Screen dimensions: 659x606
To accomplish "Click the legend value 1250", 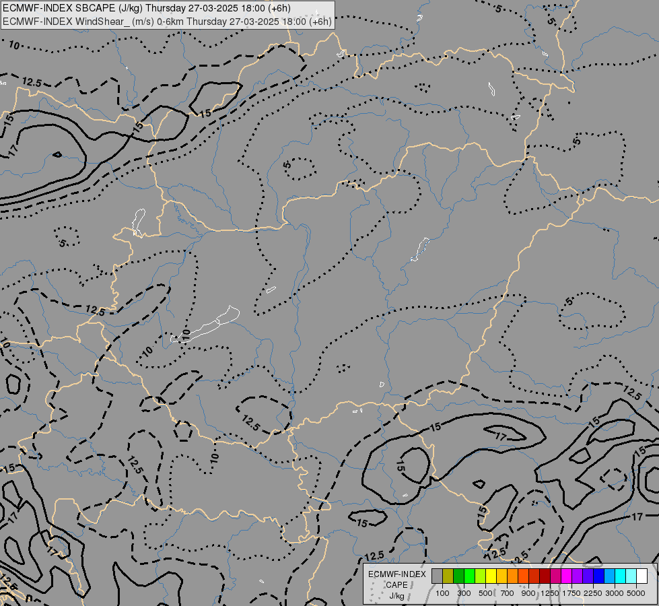I will (550, 593).
